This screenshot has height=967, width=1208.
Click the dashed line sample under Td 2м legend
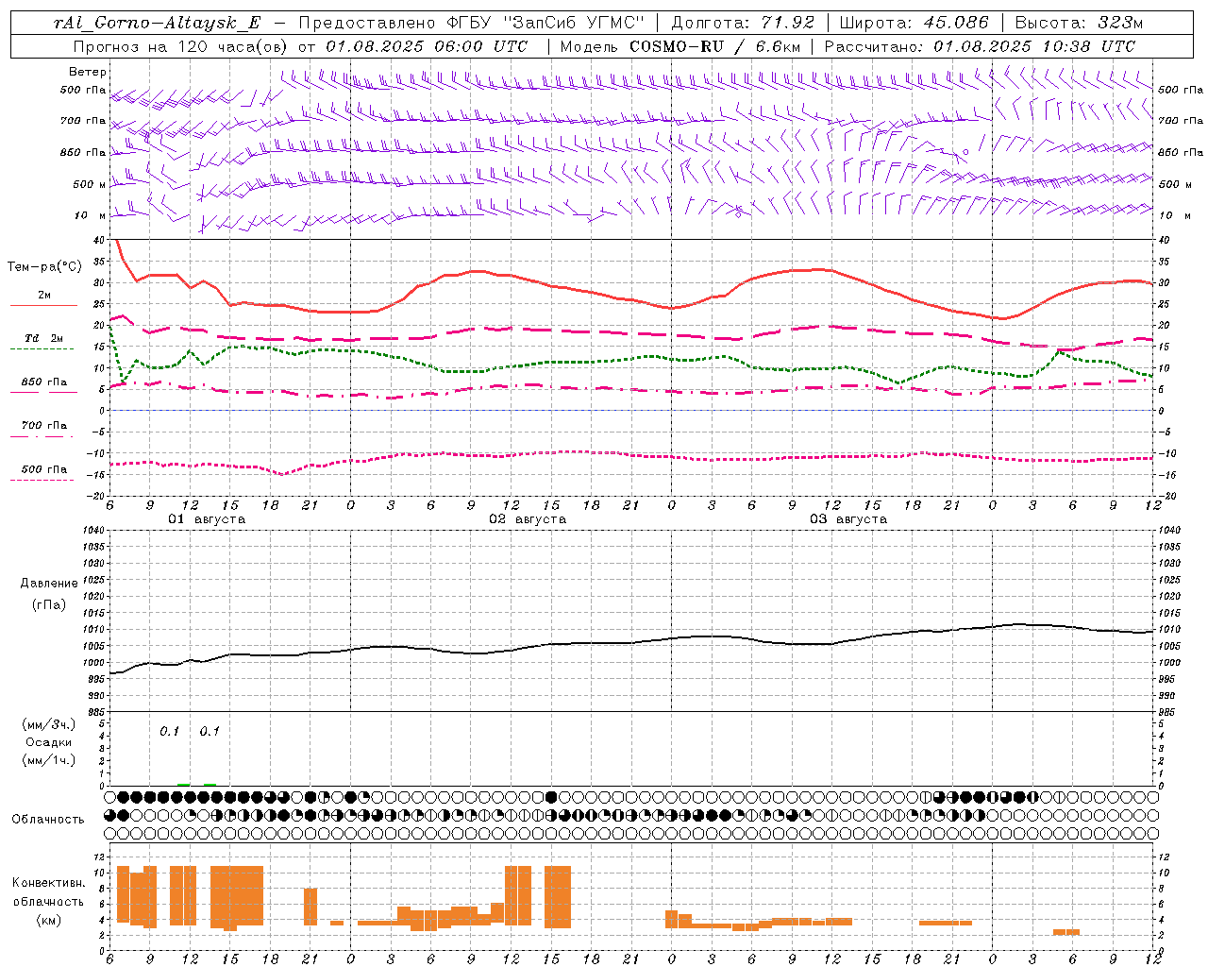[43, 348]
